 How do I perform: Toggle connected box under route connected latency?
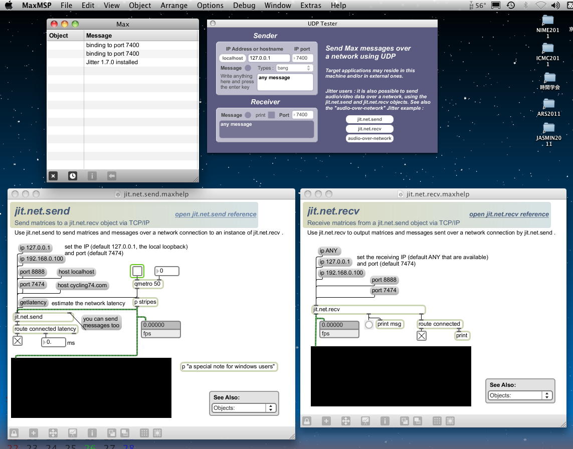coord(18,341)
